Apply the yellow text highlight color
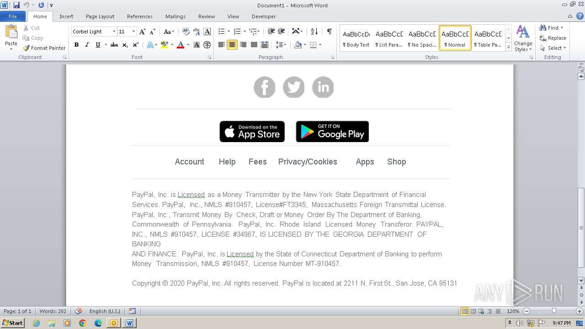Image resolution: width=585 pixels, height=329 pixels. click(165, 45)
